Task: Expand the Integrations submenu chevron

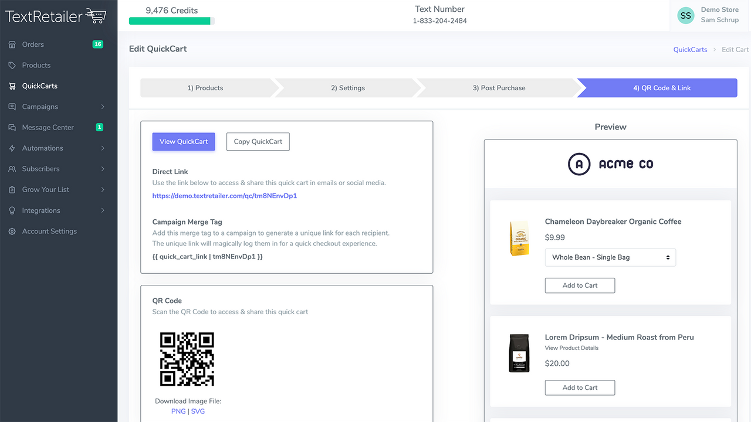Action: (103, 210)
